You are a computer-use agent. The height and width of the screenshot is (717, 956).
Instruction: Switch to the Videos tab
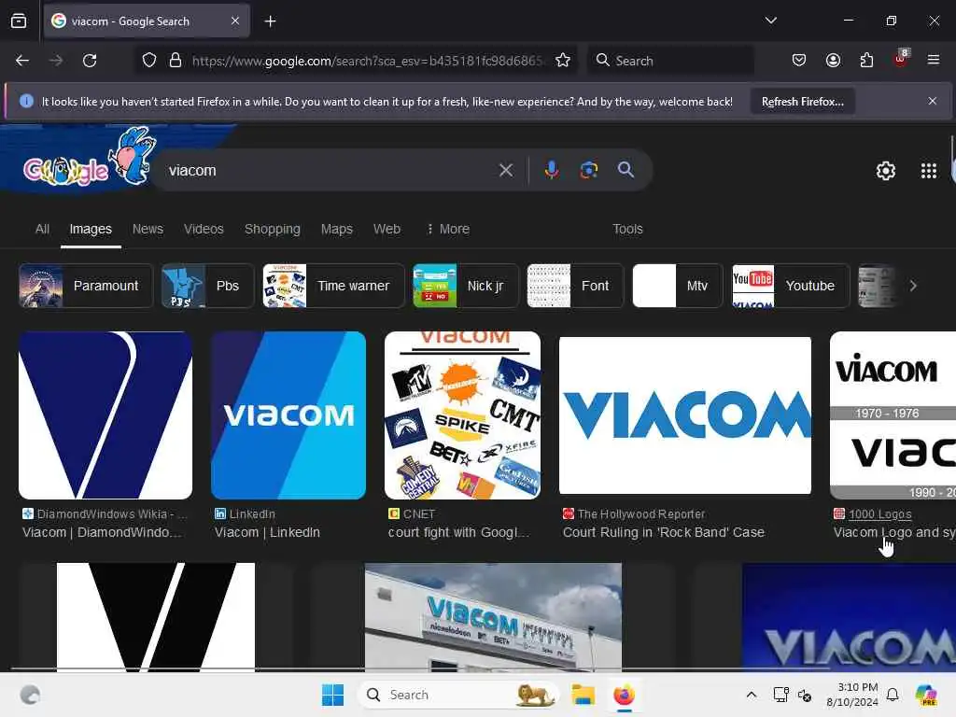[x=204, y=230]
